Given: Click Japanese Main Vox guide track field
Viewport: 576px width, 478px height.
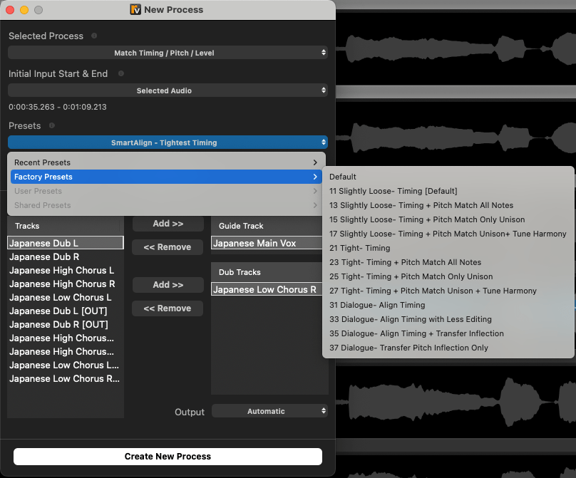Looking at the screenshot, I should click(x=264, y=244).
